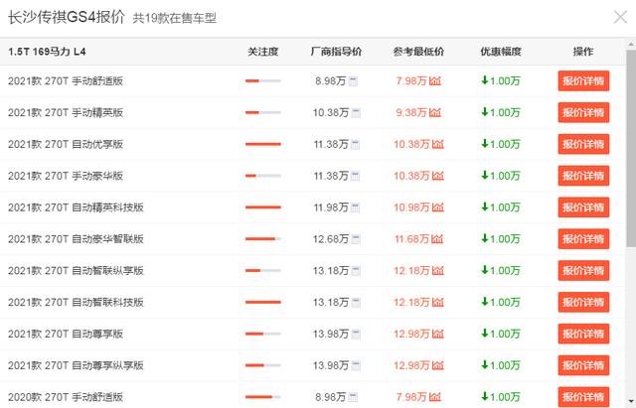Open 2021款 270T 自动智联科技版 model link
Image resolution: width=636 pixels, height=408 pixels.
76,302
